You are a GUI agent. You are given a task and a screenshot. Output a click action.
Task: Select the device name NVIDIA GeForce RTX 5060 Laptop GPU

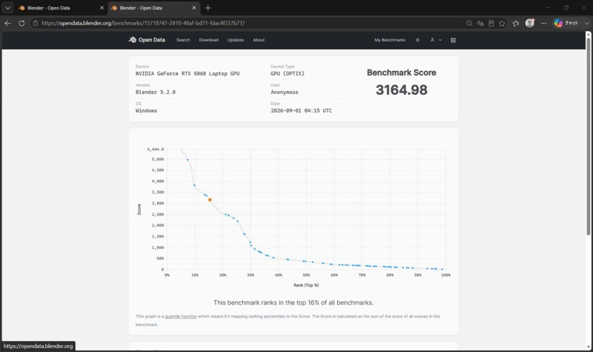188,74
